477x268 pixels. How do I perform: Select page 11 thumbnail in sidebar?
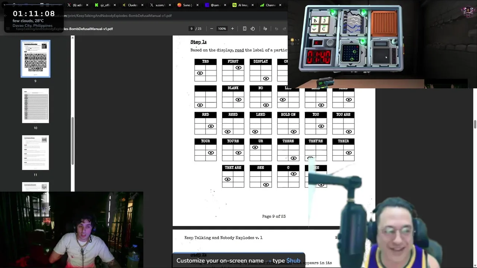coord(35,153)
